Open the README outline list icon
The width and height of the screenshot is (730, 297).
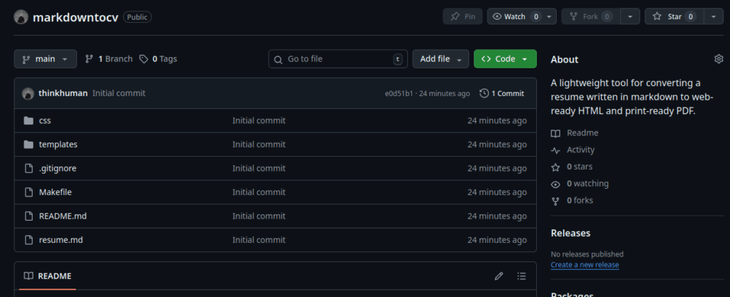pyautogui.click(x=521, y=276)
